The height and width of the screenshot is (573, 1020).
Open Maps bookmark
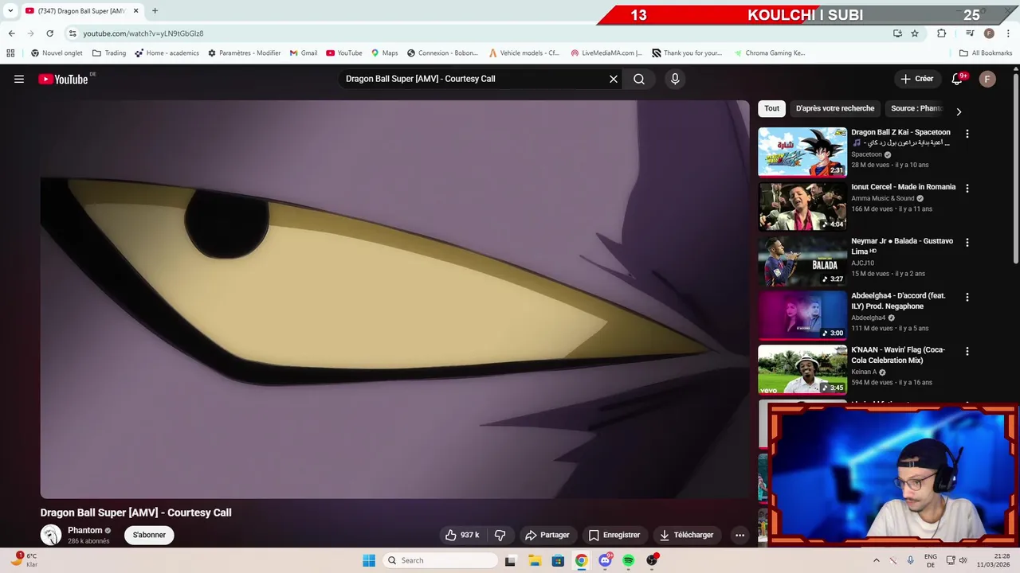tap(384, 53)
